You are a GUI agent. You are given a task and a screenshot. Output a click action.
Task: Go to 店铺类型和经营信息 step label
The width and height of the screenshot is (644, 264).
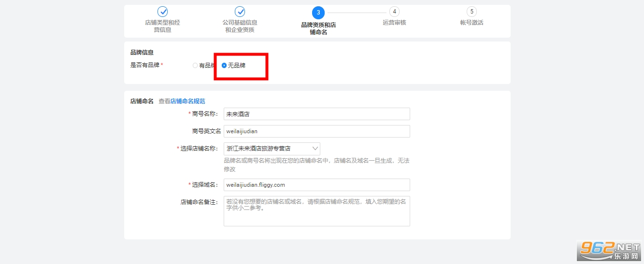coord(163,26)
